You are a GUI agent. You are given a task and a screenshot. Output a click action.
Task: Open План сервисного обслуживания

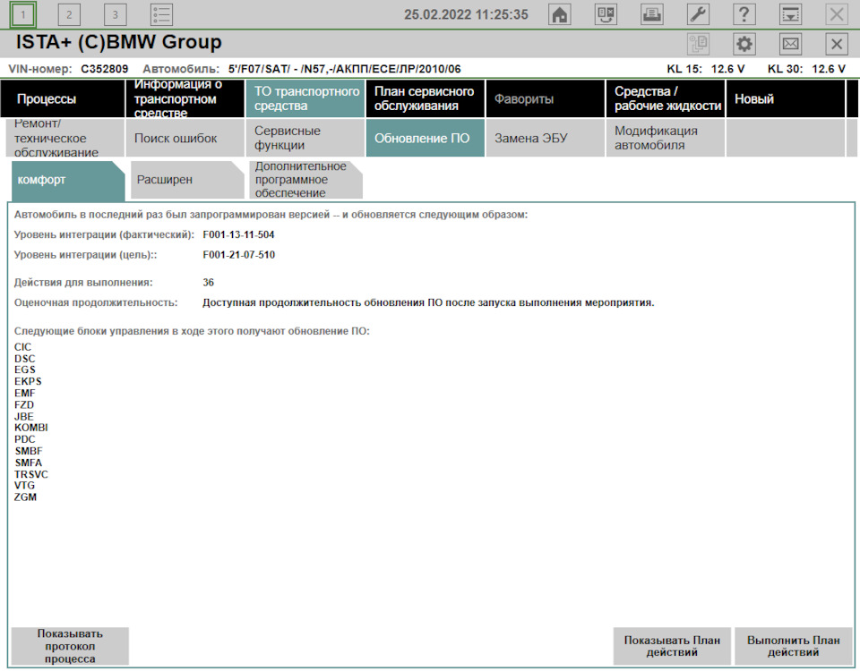(x=425, y=98)
